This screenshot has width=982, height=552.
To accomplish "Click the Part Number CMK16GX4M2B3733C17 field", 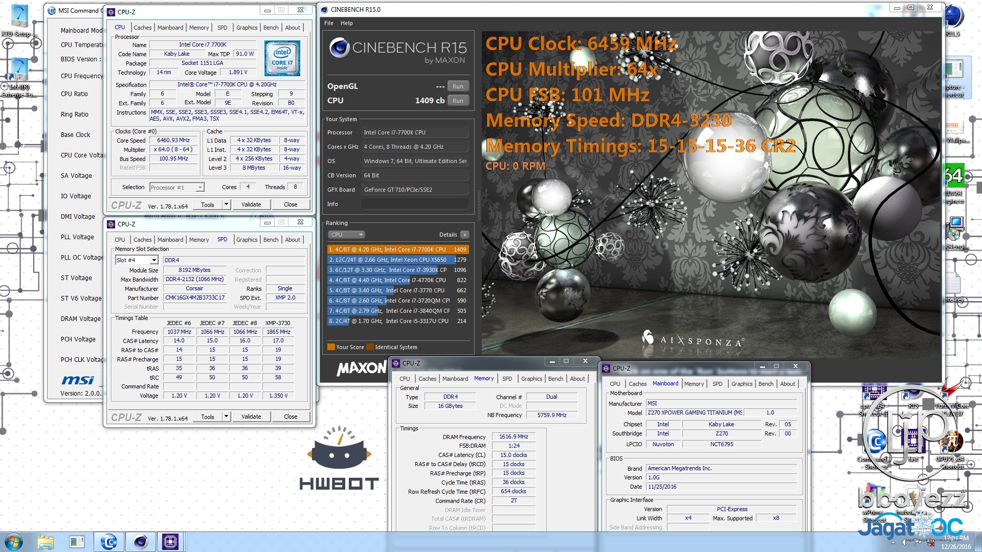I will click(x=194, y=297).
